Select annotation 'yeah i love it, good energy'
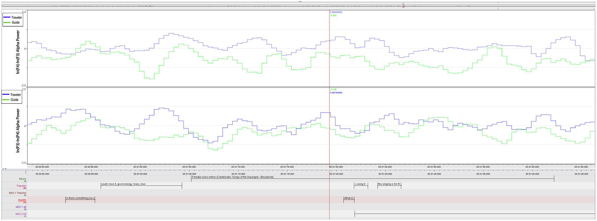The width and height of the screenshot is (597, 221). (x=141, y=184)
